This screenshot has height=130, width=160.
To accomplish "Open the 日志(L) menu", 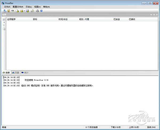I will (x=29, y=7).
